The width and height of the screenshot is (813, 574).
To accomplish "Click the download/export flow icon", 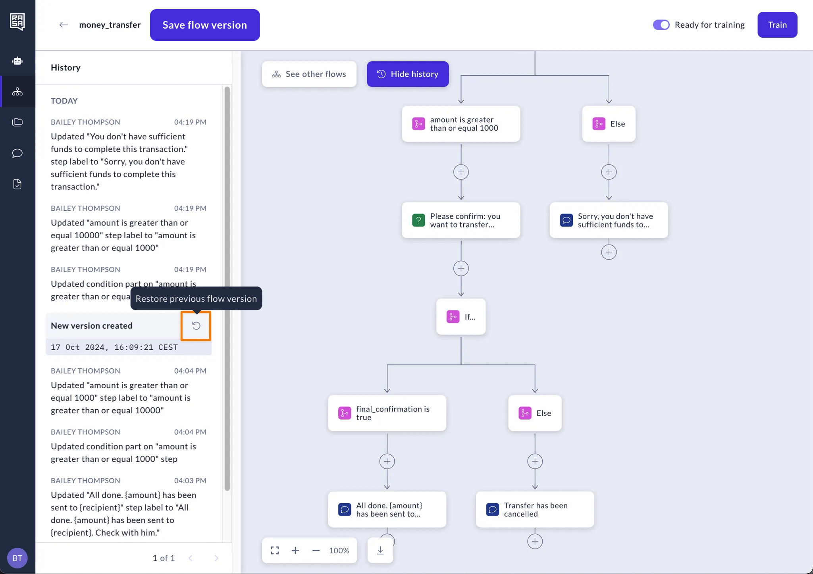I will click(380, 551).
